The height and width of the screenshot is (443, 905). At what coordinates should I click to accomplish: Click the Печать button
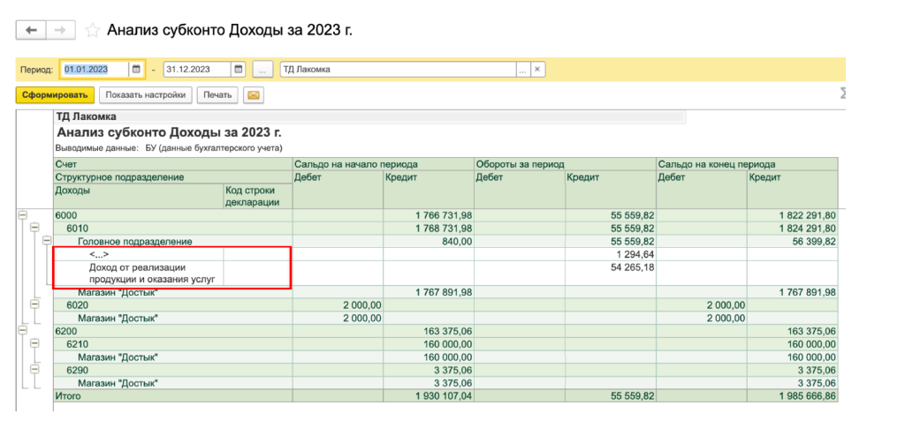click(217, 95)
